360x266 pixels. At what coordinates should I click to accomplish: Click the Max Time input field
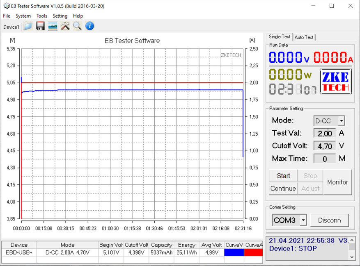click(x=325, y=159)
